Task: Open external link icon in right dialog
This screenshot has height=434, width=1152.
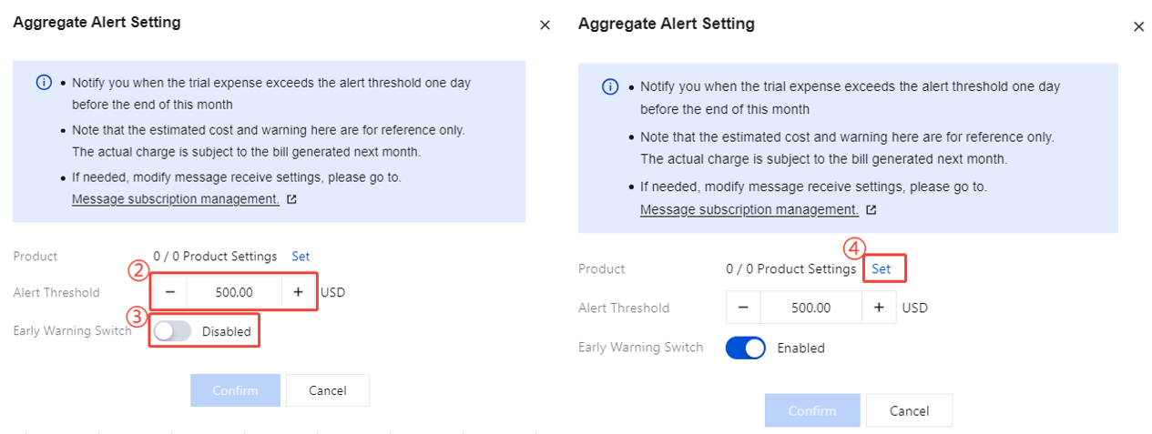Action: point(871,210)
